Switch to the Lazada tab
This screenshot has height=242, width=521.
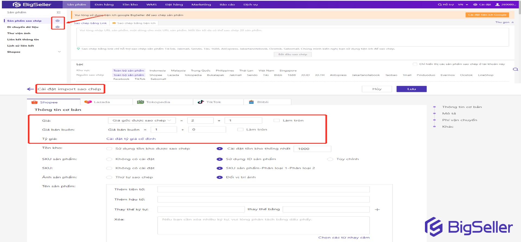tap(102, 102)
